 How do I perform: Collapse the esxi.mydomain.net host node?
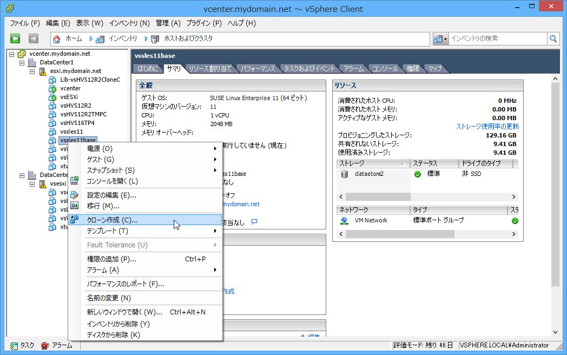click(x=32, y=71)
